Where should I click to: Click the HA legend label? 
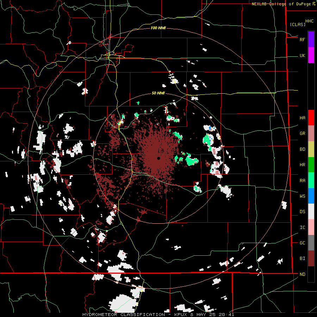tap(302, 118)
